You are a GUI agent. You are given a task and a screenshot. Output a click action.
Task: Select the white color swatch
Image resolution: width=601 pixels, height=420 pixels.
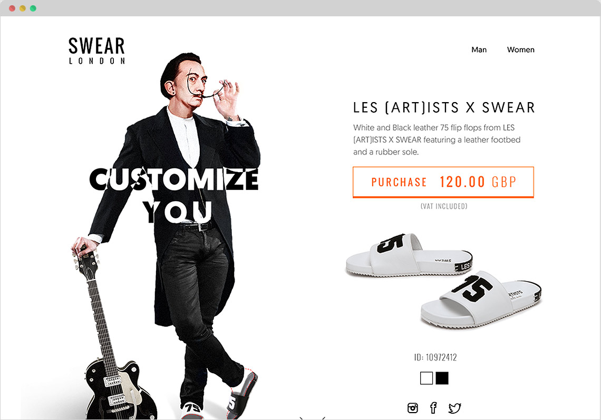point(426,378)
